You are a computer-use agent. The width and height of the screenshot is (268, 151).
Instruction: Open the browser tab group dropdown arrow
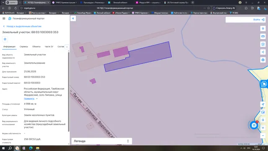tap(20, 3)
